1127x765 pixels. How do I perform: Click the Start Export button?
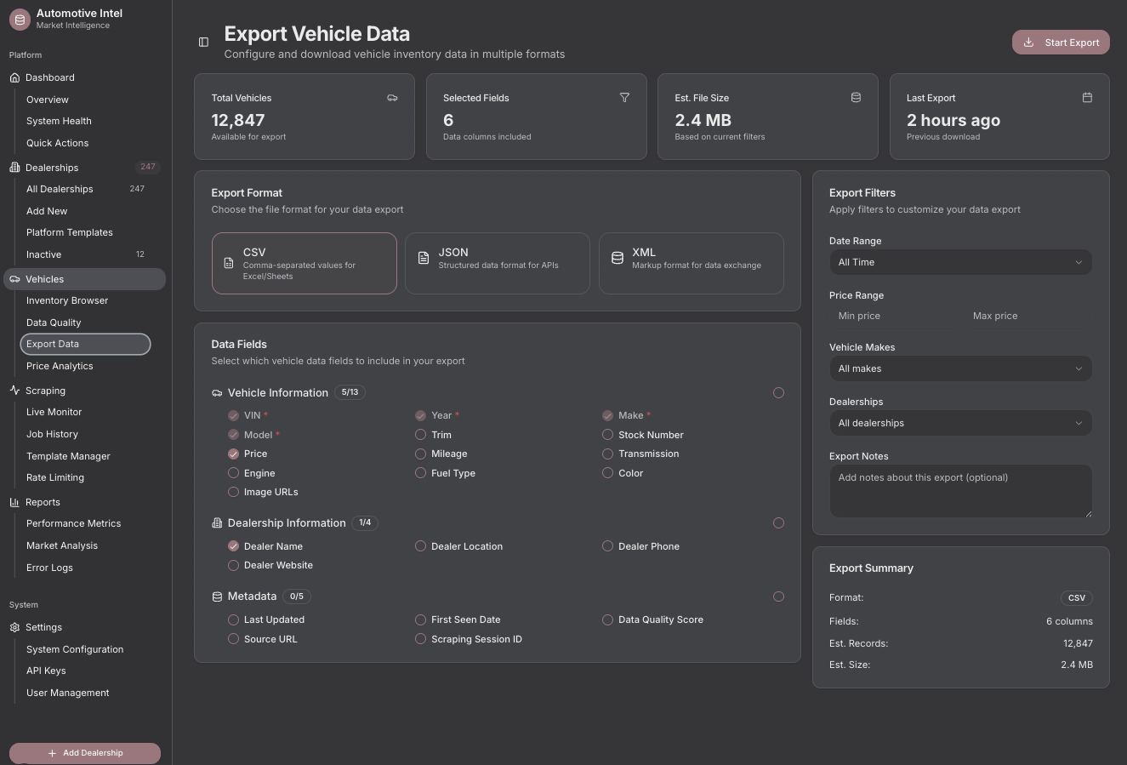(1061, 43)
